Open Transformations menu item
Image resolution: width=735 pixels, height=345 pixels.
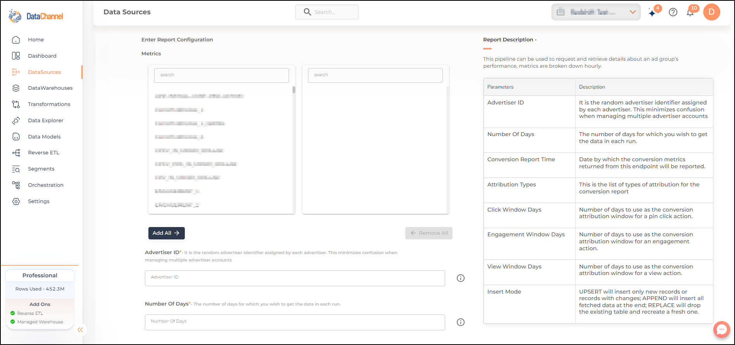(x=49, y=104)
